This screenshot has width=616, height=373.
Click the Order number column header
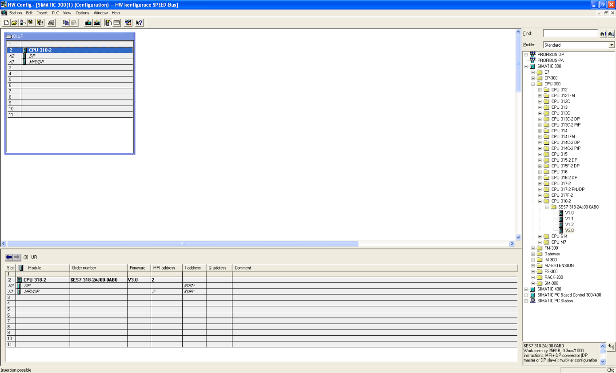click(99, 268)
